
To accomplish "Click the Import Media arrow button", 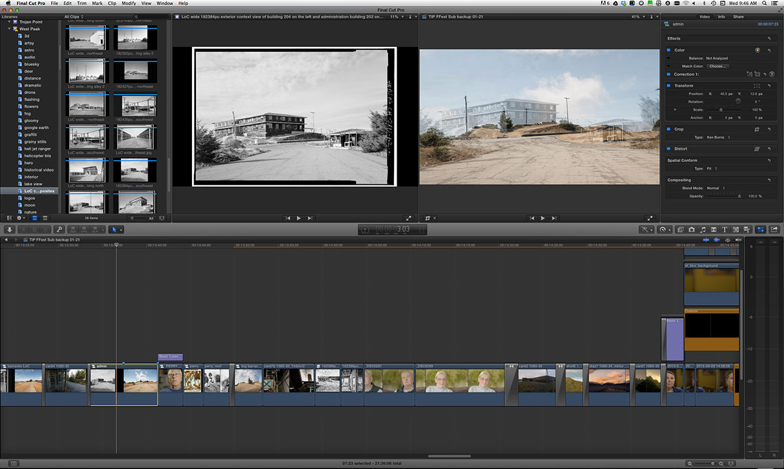I will 9,230.
